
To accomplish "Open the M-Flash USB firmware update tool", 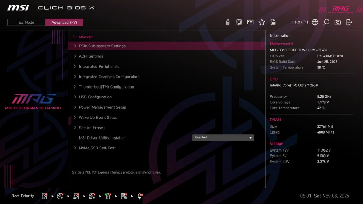I will pyautogui.click(x=227, y=22).
